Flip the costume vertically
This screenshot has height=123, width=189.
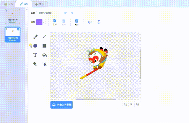click(x=99, y=22)
